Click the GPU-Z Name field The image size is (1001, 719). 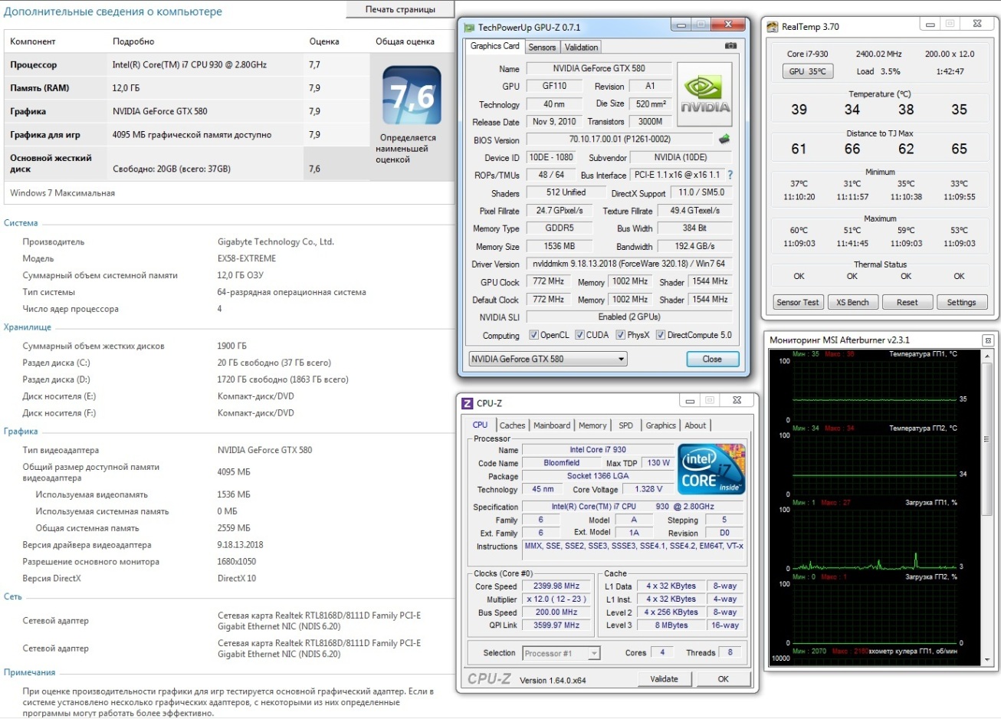click(599, 68)
